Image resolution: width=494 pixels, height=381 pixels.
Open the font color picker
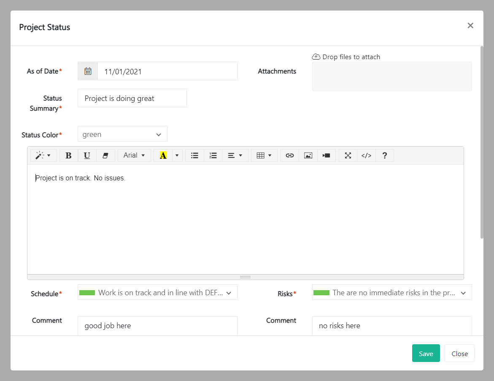pyautogui.click(x=163, y=155)
